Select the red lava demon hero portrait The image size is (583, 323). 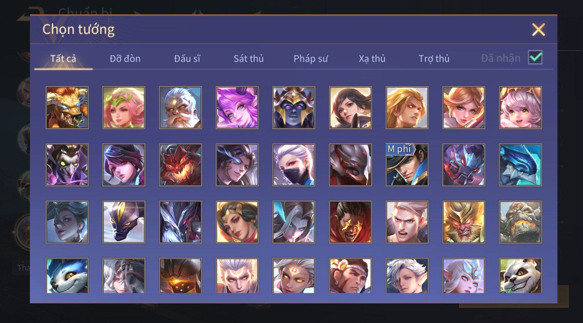click(x=180, y=165)
